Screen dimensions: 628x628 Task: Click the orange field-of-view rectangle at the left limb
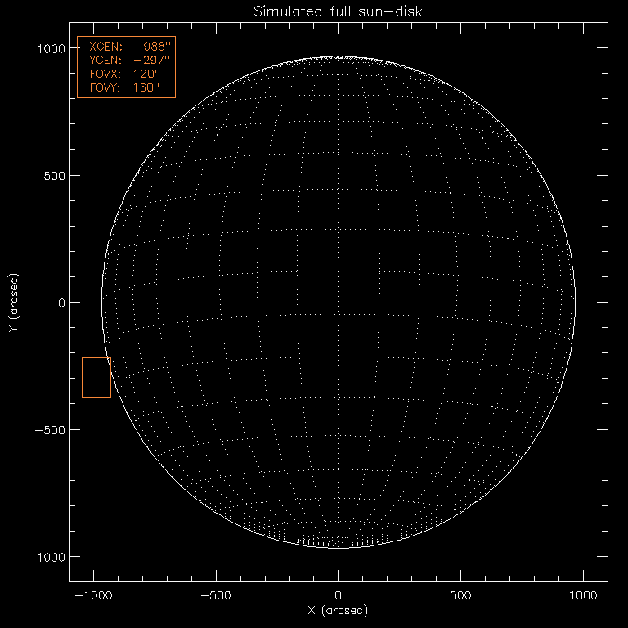tap(96, 378)
